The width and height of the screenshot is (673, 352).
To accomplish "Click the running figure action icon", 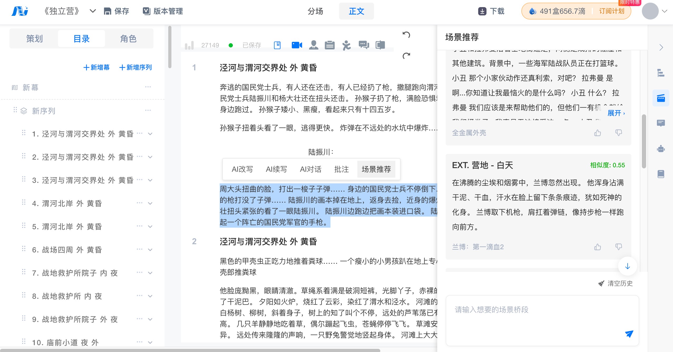I will [346, 45].
